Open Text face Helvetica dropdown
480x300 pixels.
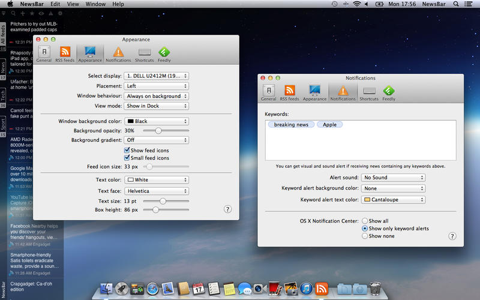(157, 191)
